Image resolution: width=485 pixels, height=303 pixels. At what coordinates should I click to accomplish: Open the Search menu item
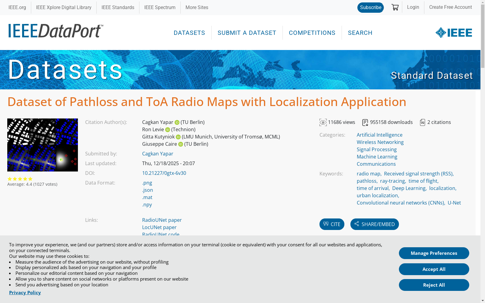pyautogui.click(x=360, y=33)
